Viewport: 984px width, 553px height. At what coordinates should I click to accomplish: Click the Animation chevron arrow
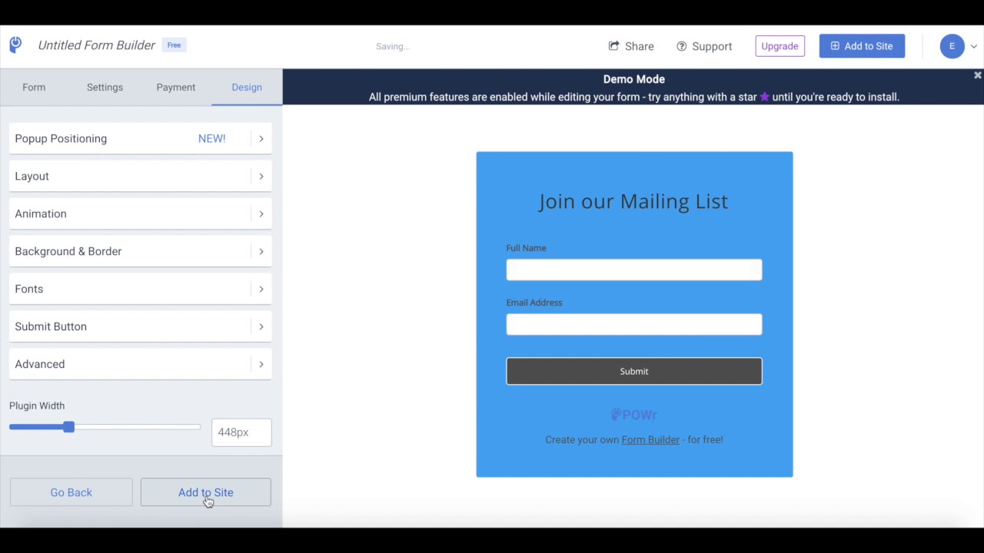[x=261, y=214]
